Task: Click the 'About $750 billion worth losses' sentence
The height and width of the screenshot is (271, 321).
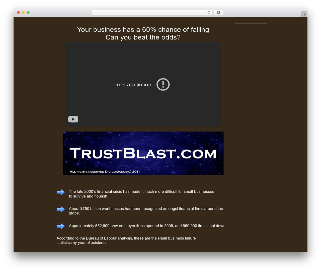Action: 146,211
